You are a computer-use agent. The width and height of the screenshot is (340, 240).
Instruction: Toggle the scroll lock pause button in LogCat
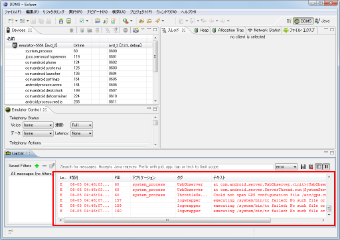[326, 166]
